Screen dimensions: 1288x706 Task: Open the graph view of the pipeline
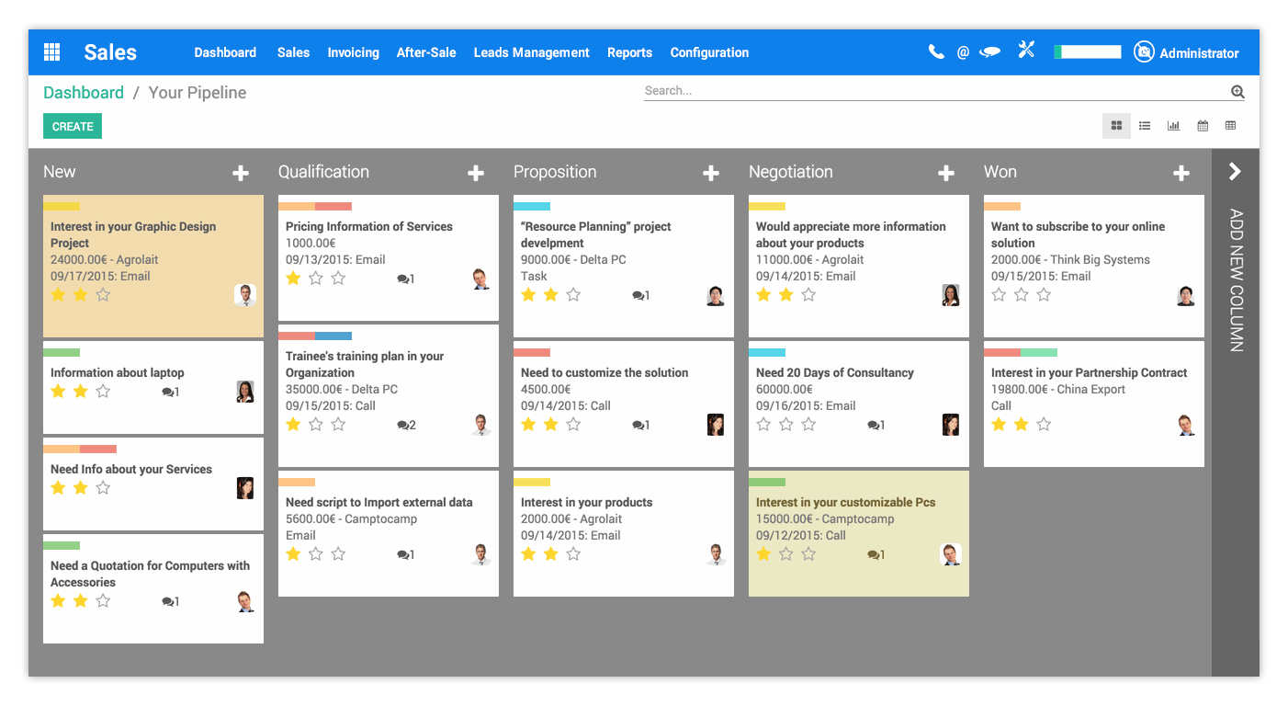(1173, 125)
